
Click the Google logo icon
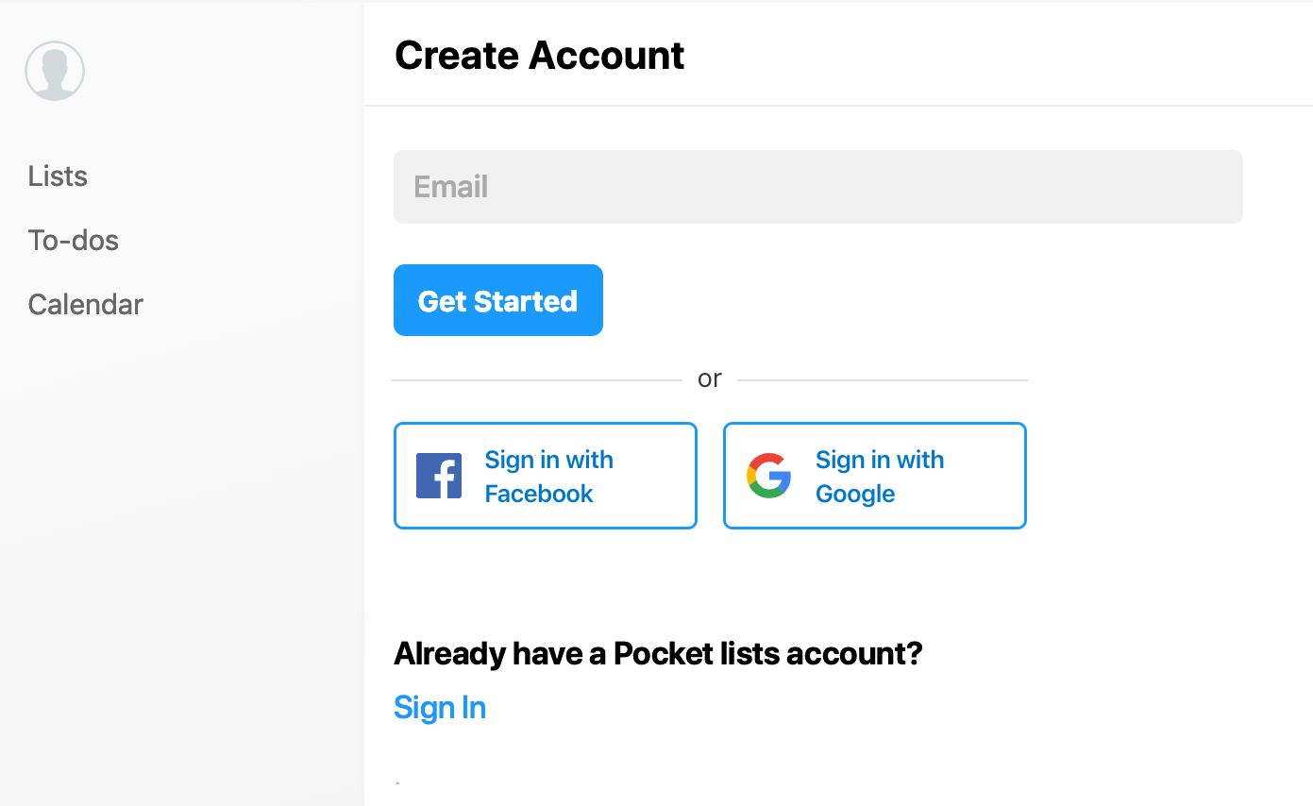tap(769, 476)
